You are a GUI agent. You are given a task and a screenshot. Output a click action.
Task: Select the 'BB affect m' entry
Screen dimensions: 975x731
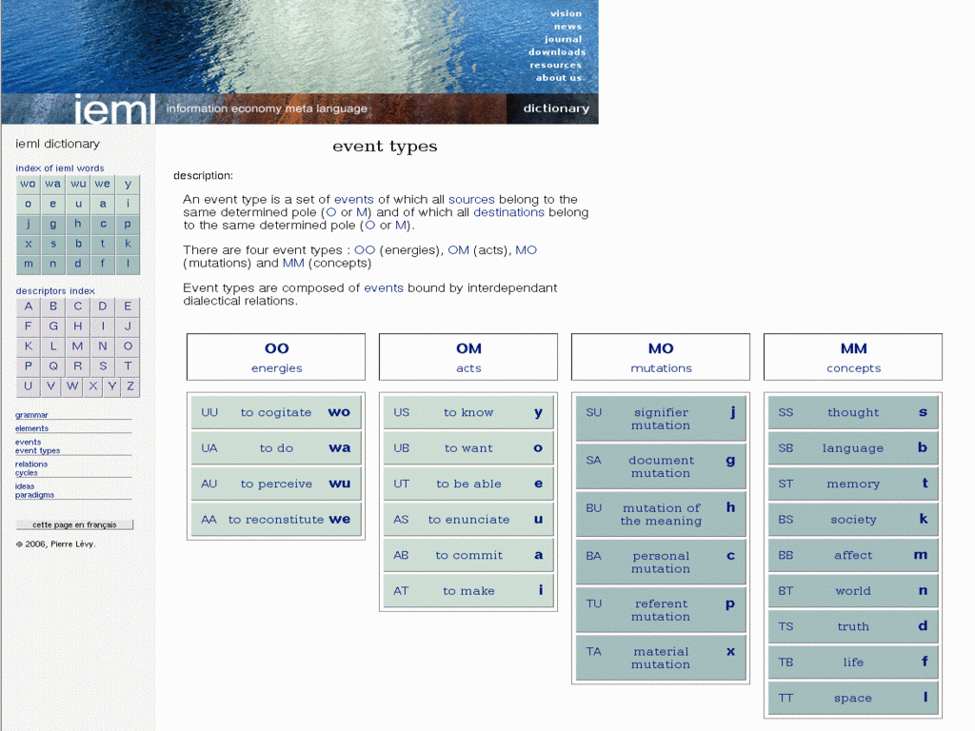pos(853,555)
